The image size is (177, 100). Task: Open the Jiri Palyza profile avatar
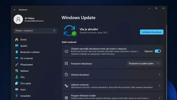coord(18,19)
